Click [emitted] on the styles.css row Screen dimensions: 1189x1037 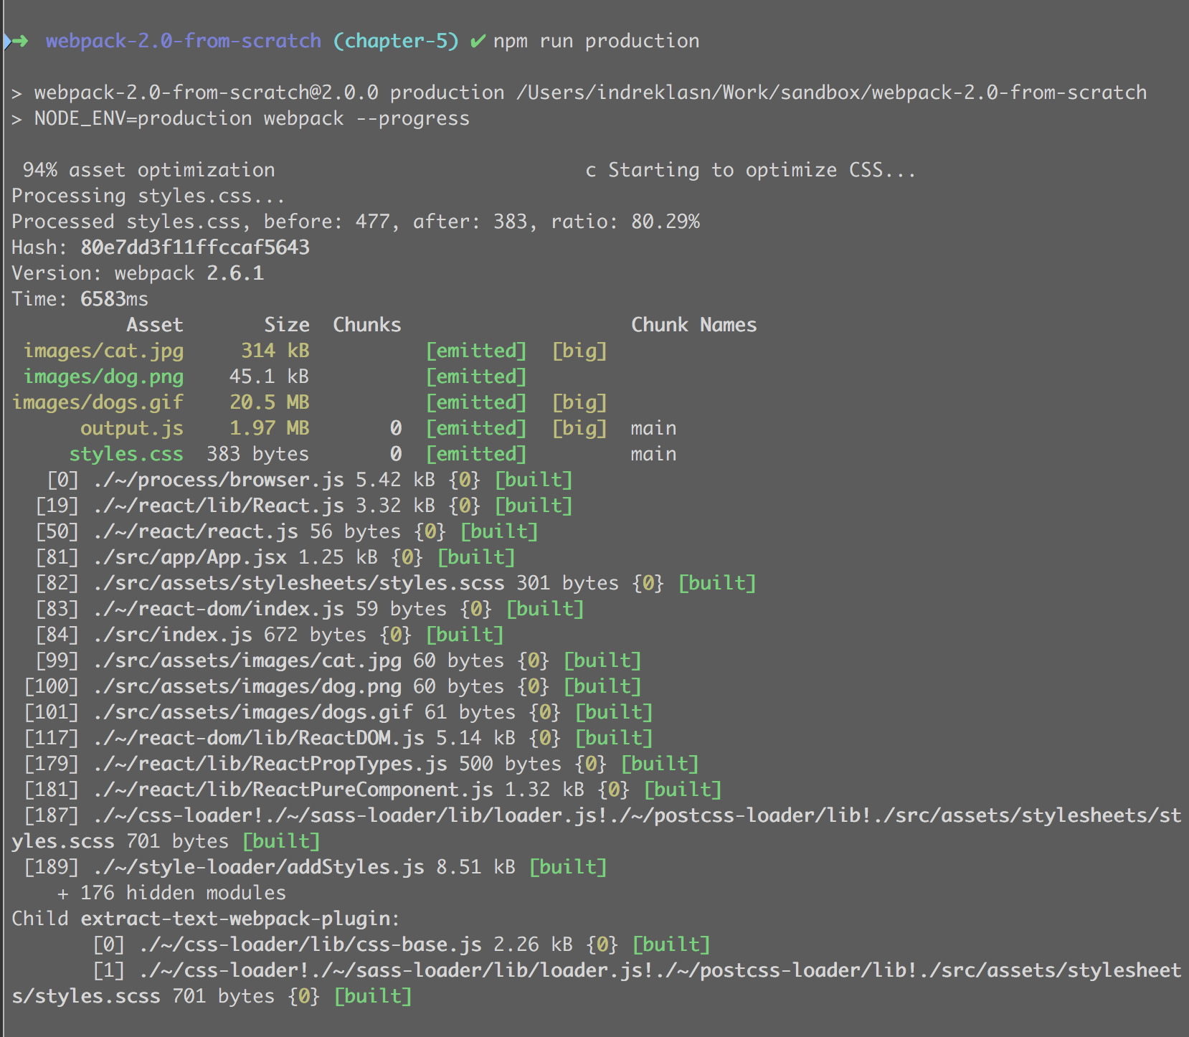476,454
